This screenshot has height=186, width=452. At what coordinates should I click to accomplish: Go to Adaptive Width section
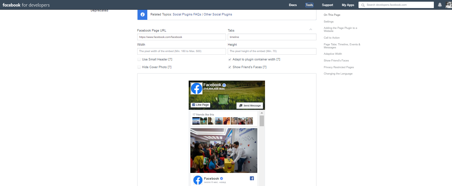point(333,54)
